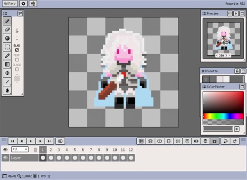Pick the light pinkish-gray palette swatch
Image resolution: width=247 pixels, height=180 pixels.
click(219, 80)
